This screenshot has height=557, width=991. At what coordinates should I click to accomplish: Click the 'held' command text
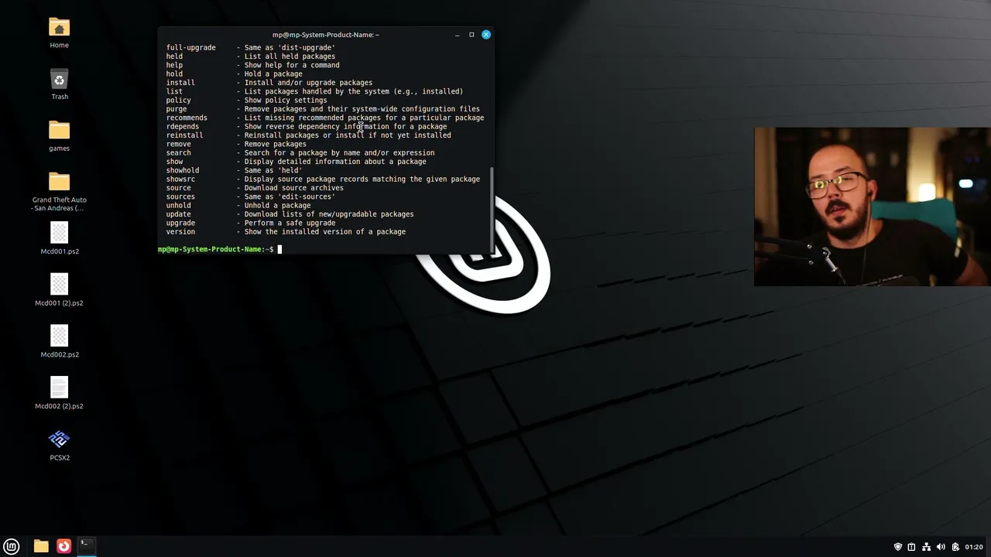pyautogui.click(x=175, y=56)
